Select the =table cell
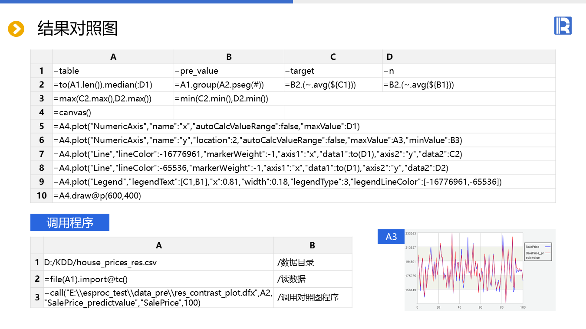The image size is (586, 329). tap(113, 71)
